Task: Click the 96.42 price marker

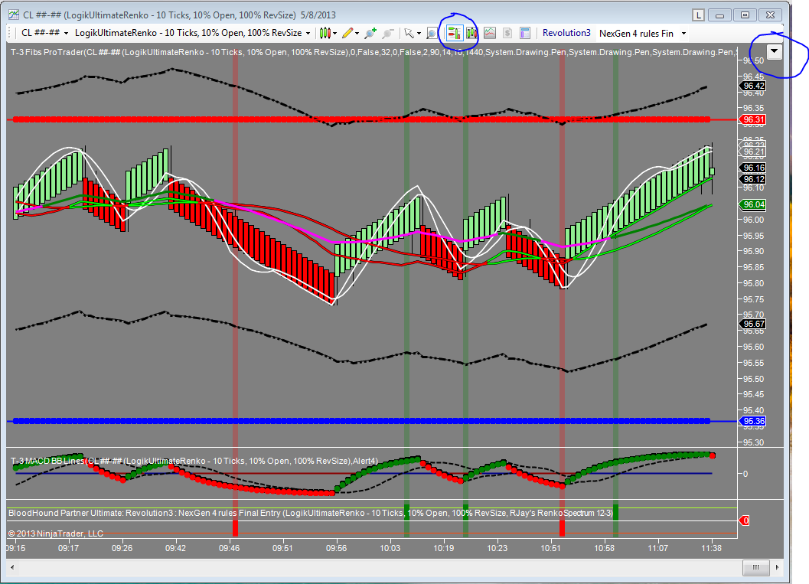Action: [x=753, y=86]
